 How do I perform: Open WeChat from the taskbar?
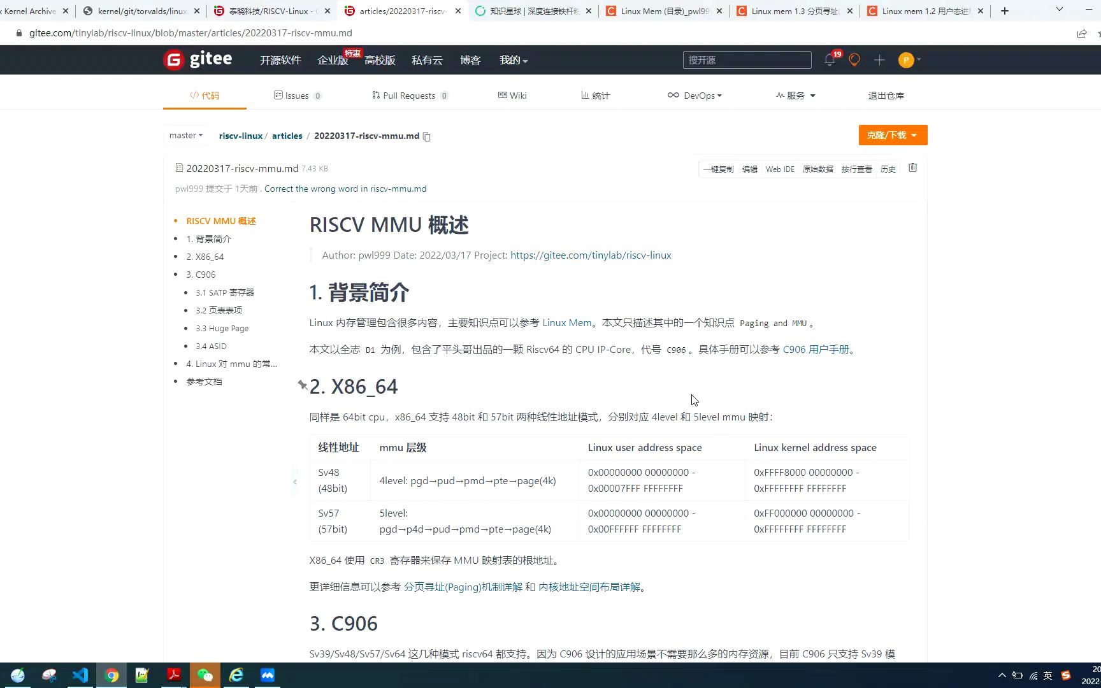205,675
